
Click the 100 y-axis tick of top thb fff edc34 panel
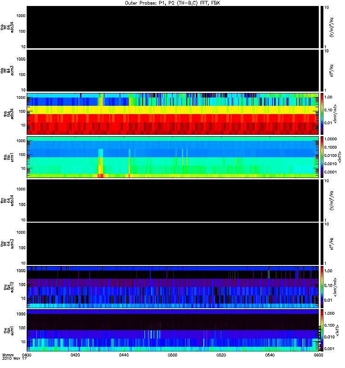click(x=22, y=31)
